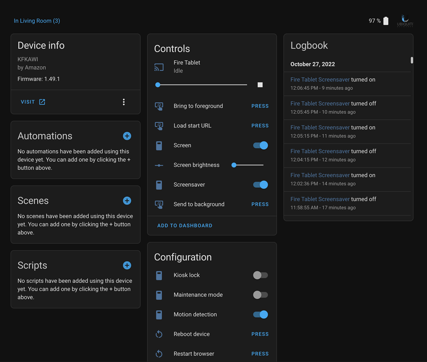Click the Kiosk lock tablet icon

click(159, 275)
